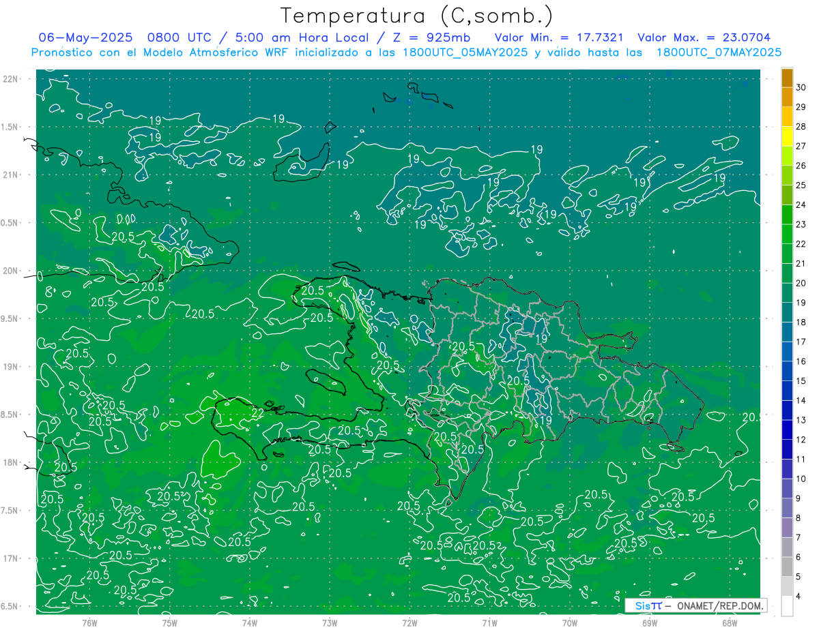Click the '72W' longitude axis label
Viewport: 819px width, 632px height.
pyautogui.click(x=409, y=622)
